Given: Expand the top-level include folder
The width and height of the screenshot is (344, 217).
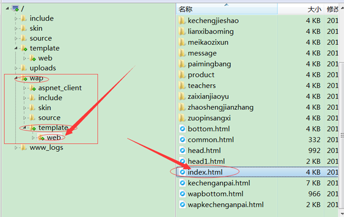Looking at the screenshot, I should click(x=16, y=19).
